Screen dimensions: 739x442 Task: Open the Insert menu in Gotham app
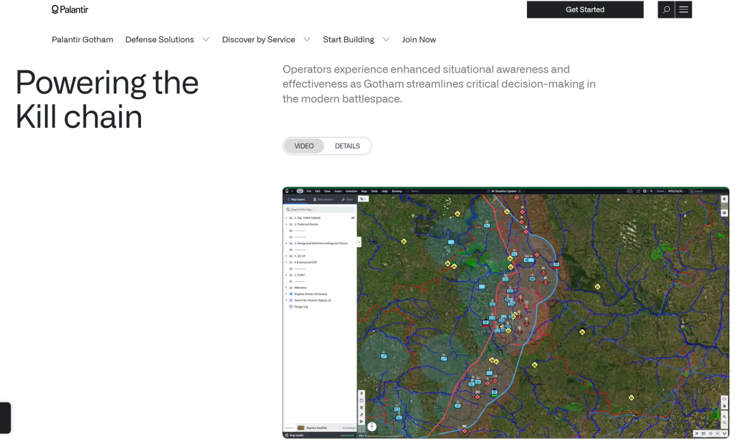(338, 192)
